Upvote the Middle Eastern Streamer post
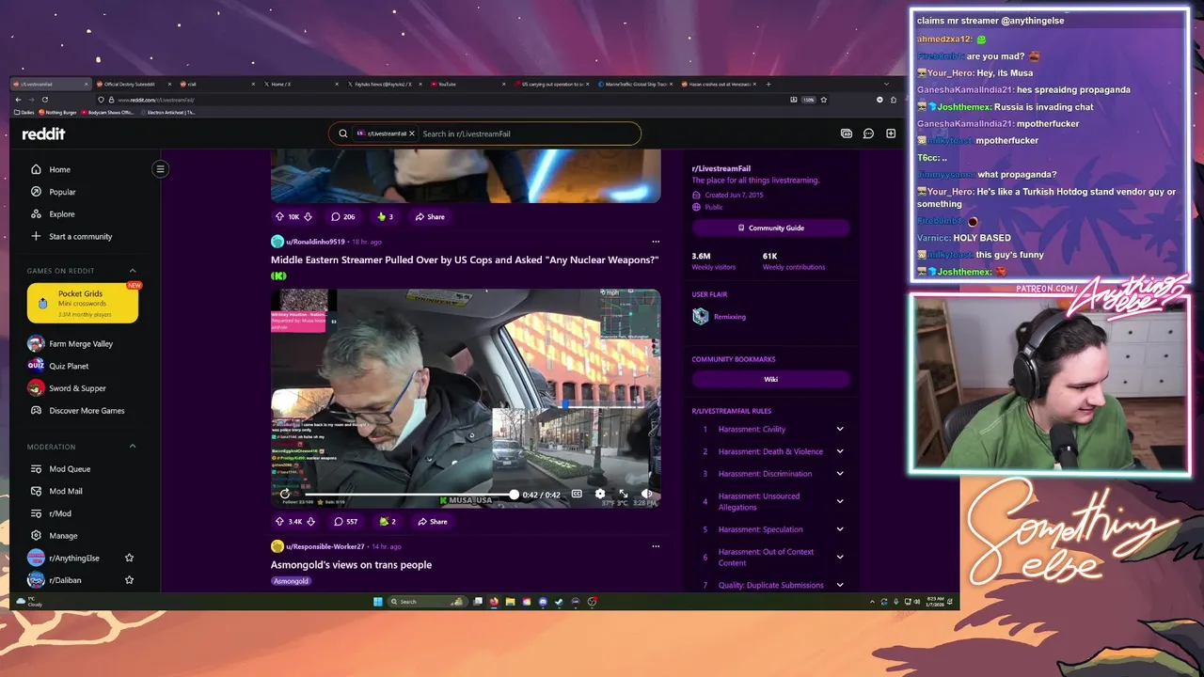 tap(279, 521)
